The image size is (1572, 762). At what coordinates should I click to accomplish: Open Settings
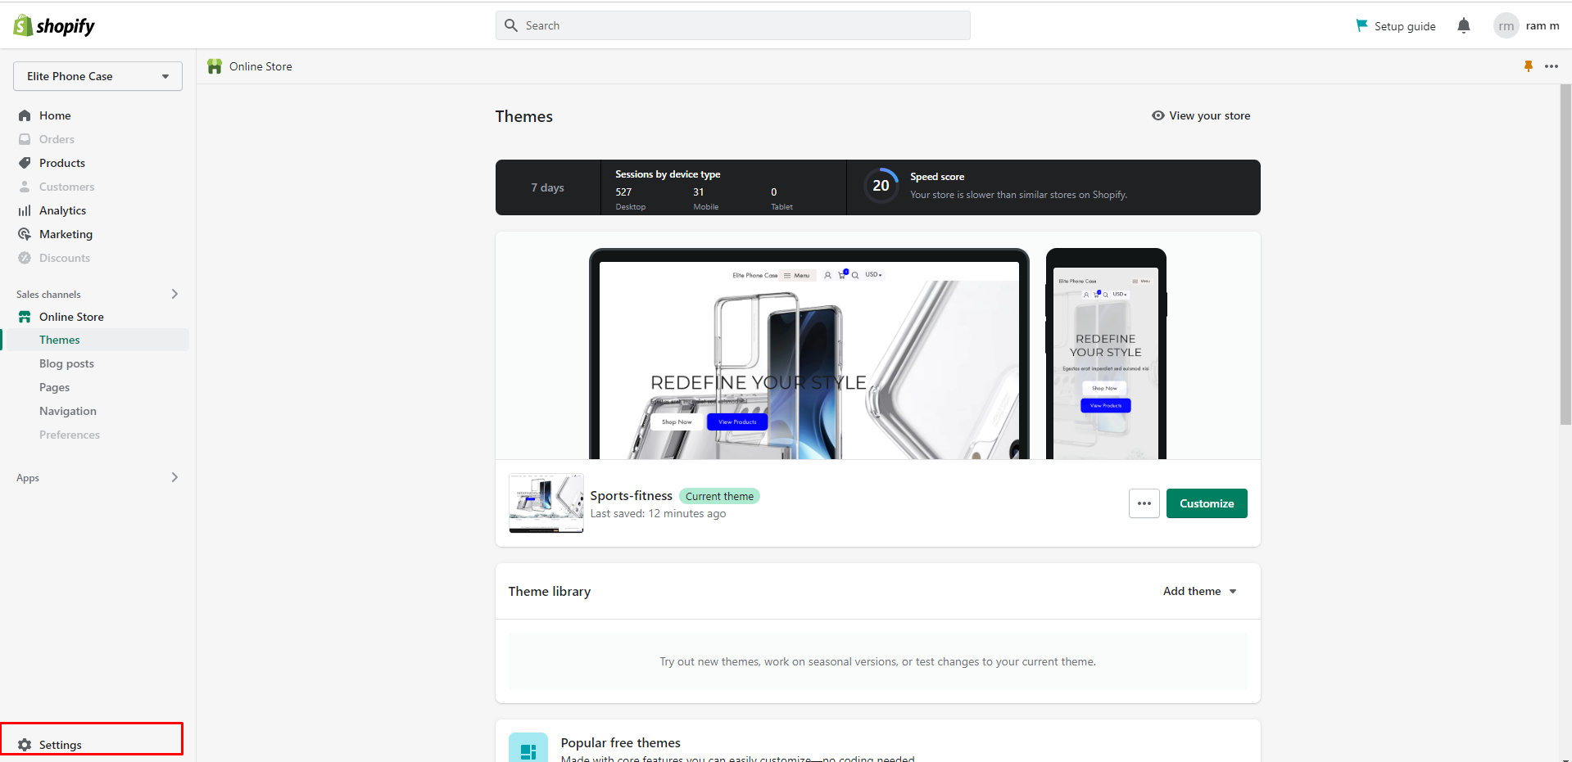click(x=61, y=745)
